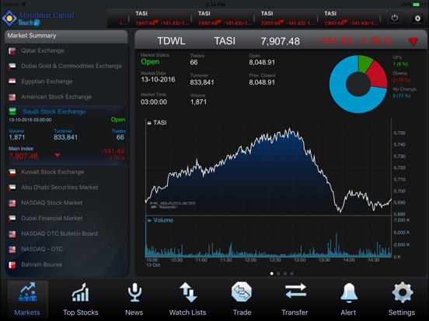Tap the fourth page indicator dot
The image size is (429, 321).
(x=292, y=273)
